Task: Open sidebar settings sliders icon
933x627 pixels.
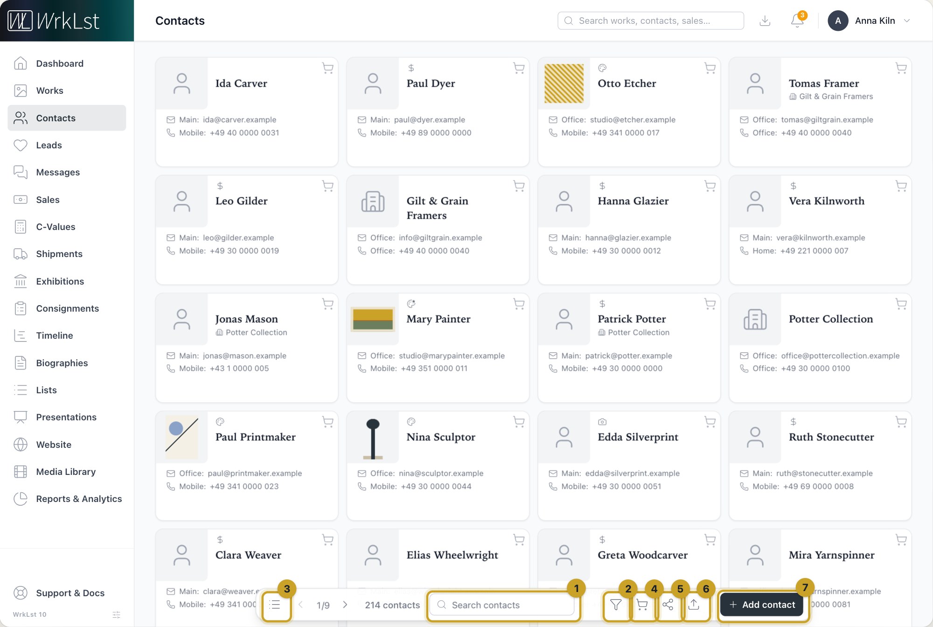Action: tap(117, 614)
